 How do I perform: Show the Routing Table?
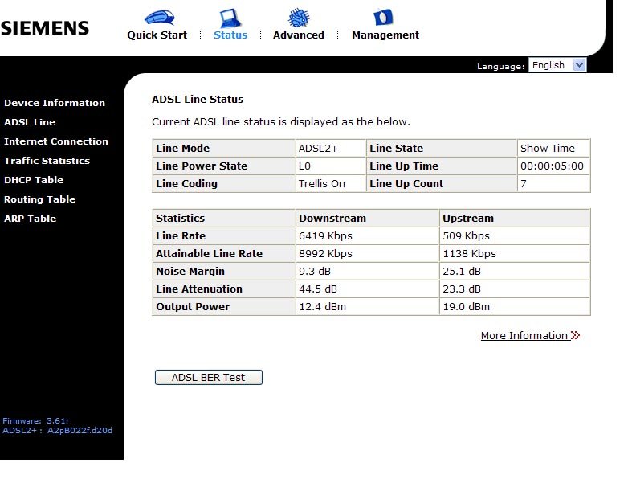(x=39, y=199)
